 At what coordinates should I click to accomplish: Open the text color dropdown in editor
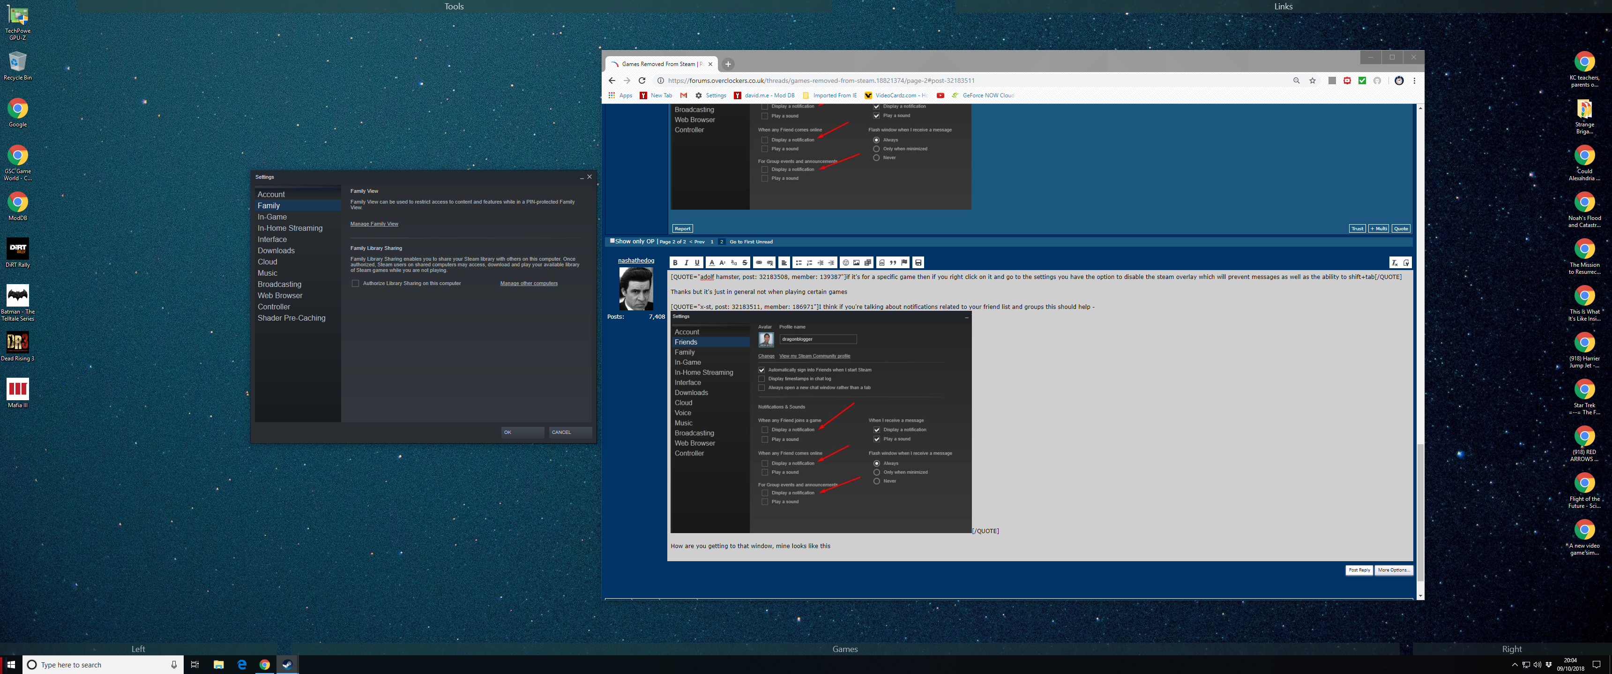[712, 263]
